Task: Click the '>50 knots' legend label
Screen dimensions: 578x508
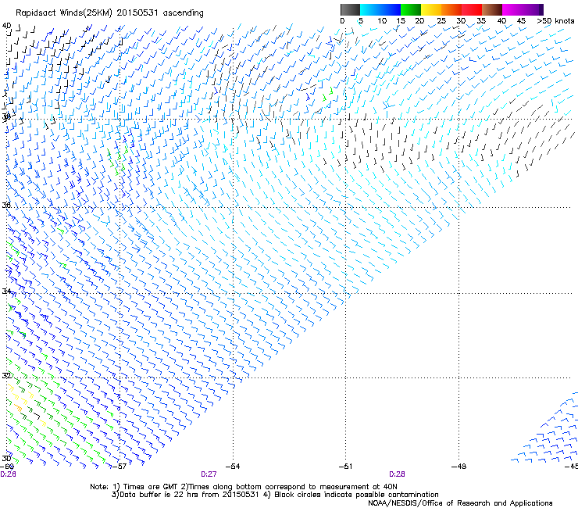Action: [x=555, y=21]
